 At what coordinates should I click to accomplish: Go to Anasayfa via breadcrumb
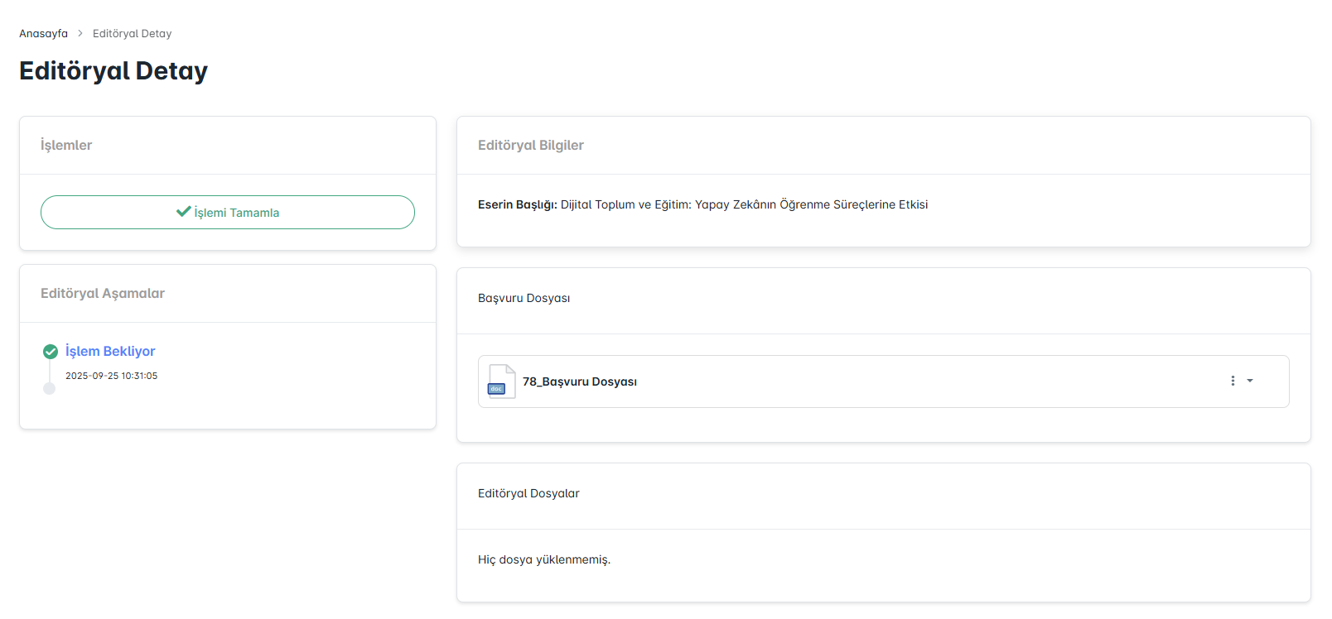click(44, 34)
